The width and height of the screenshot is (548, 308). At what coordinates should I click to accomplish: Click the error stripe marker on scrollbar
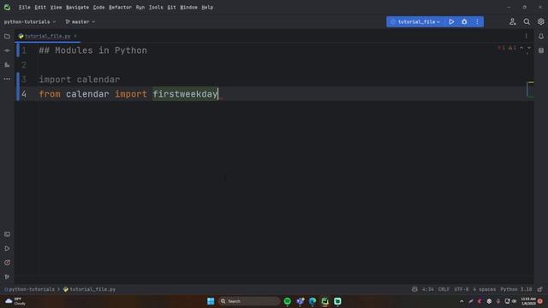(x=531, y=83)
